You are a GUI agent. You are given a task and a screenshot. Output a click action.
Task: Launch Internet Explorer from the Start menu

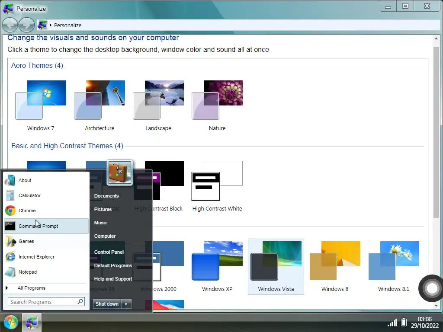(x=46, y=257)
